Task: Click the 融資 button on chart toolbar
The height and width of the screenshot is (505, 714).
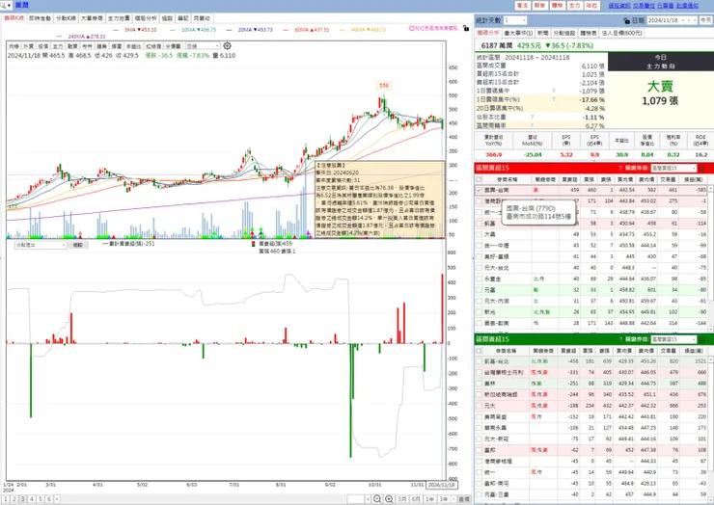Action: coord(72,46)
